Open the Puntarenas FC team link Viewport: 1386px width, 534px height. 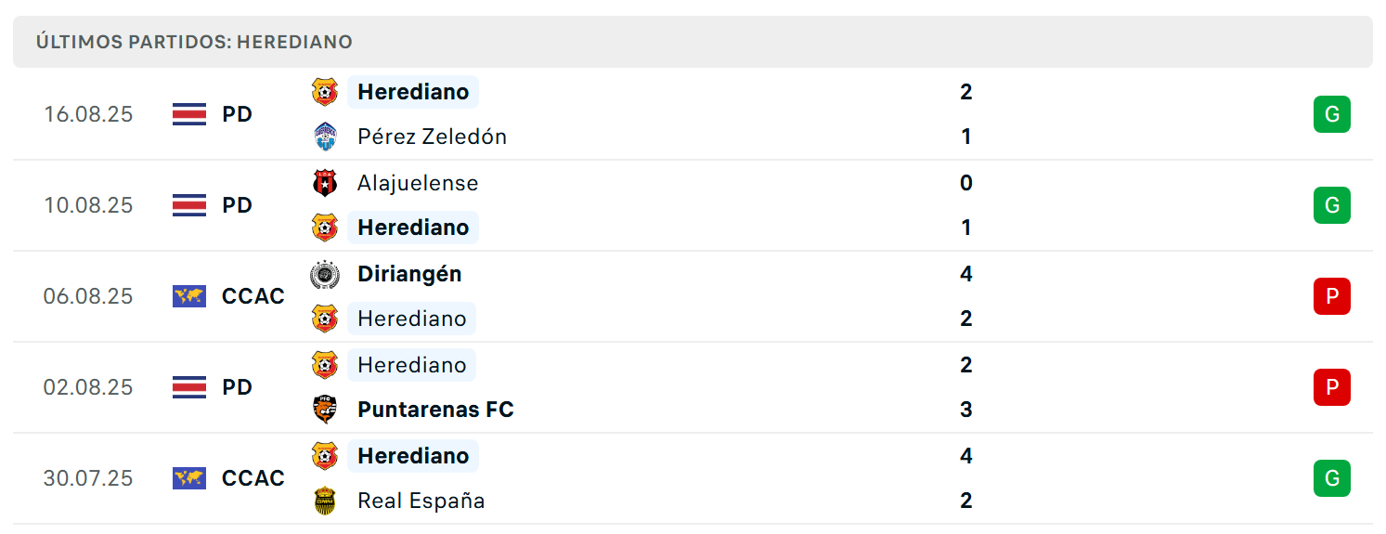pos(435,410)
